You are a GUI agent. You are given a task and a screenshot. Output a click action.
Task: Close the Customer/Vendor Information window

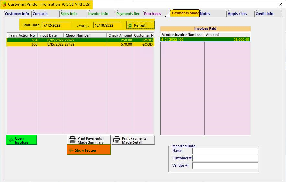[x=280, y=4]
